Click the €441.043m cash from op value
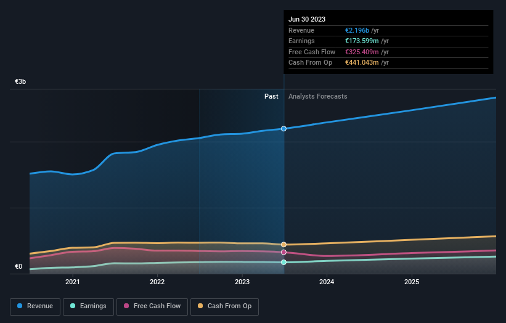 pyautogui.click(x=362, y=63)
